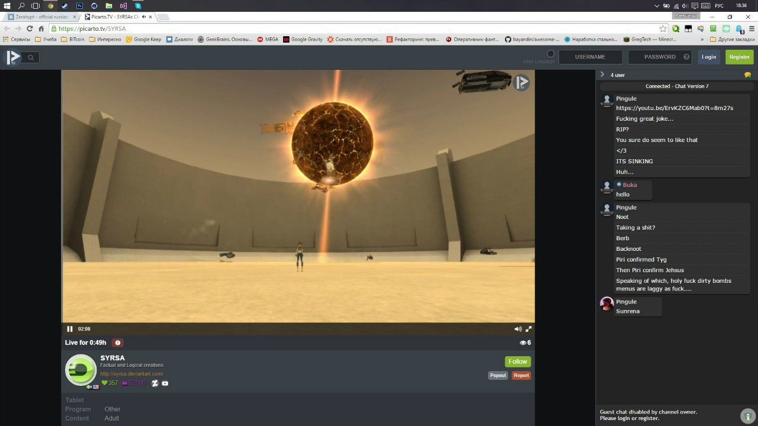Click the chat bubbles icon in chat header
Screen dimensions: 758x426
click(747, 75)
